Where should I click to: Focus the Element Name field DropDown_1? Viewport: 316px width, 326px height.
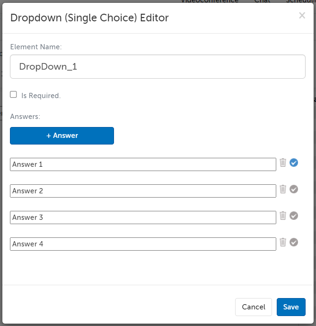click(x=158, y=67)
